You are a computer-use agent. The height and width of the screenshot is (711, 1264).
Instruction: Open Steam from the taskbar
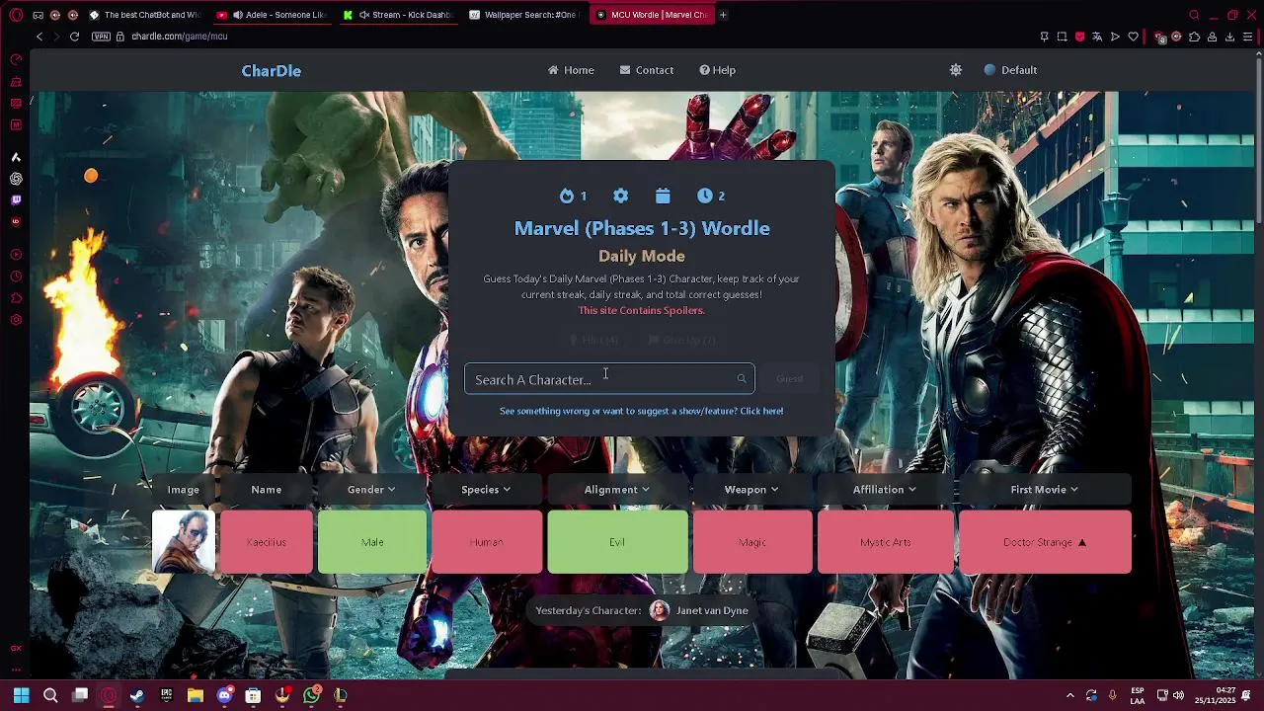(x=137, y=695)
